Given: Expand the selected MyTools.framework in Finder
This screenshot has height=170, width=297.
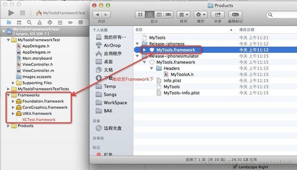Looking at the screenshot, I should coord(144,50).
